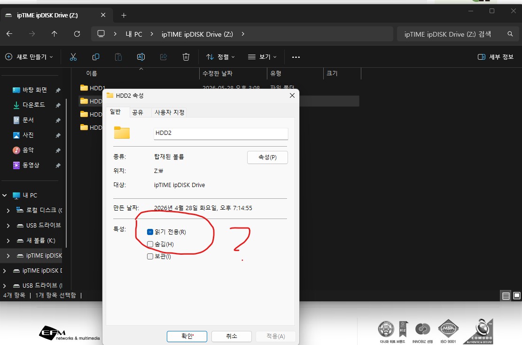Collapse the 내 PC tree node

[5, 196]
